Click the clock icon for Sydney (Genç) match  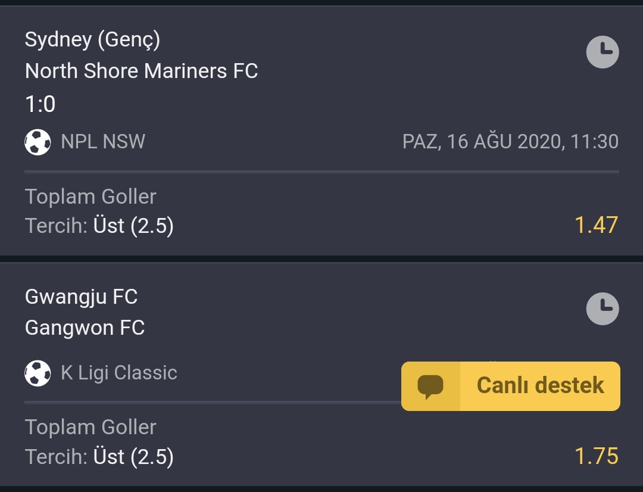click(x=603, y=52)
